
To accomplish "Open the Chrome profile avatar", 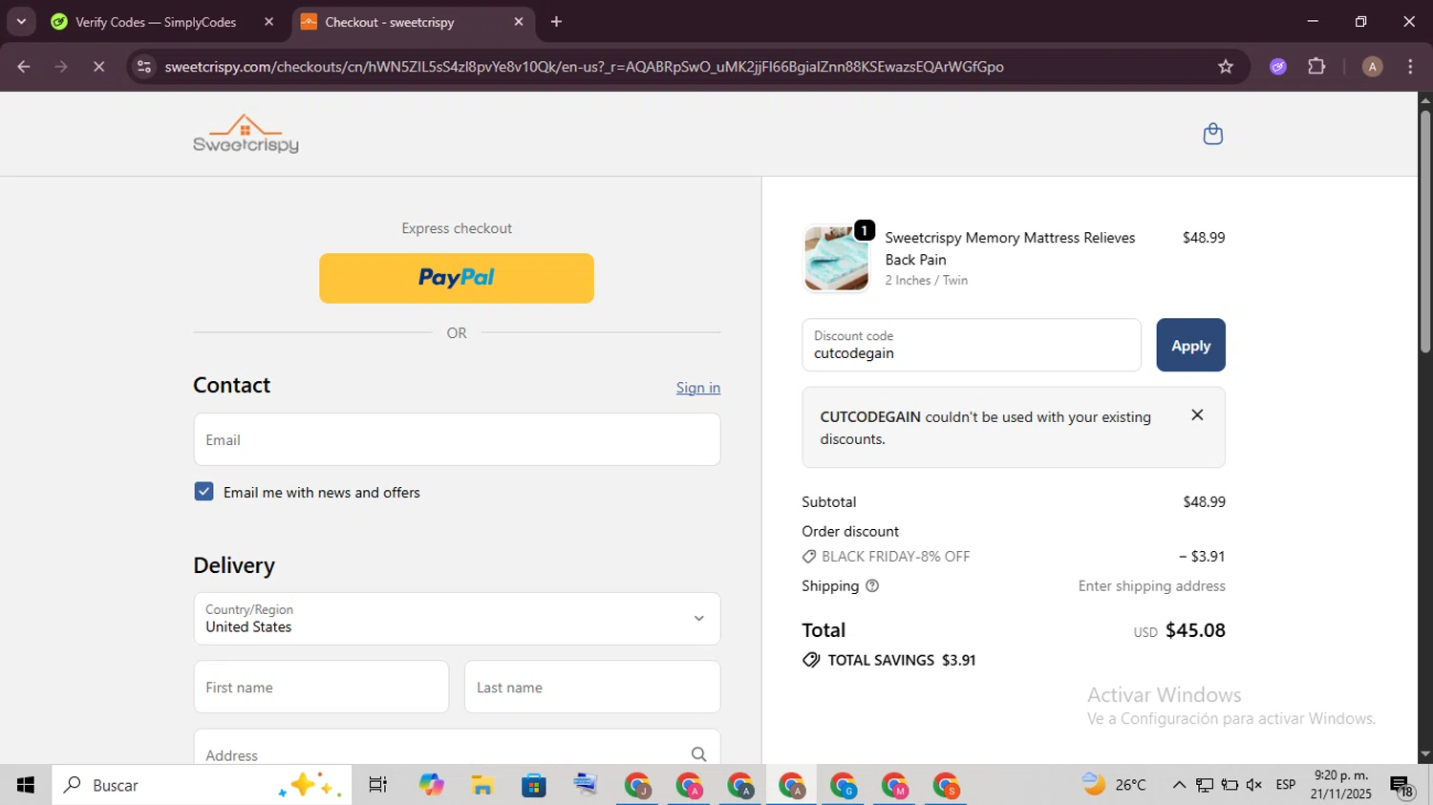I will pos(1372,66).
